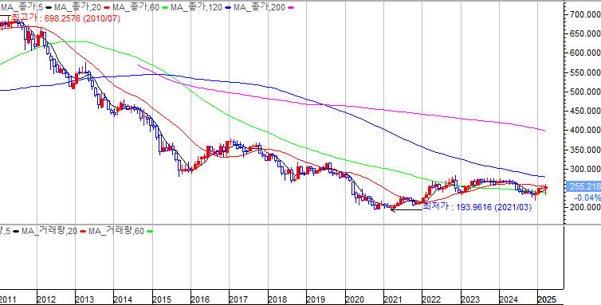Viewport: 601px width, 305px height.
Task: Click the 2019 year label on time axis
Action: pos(316,299)
